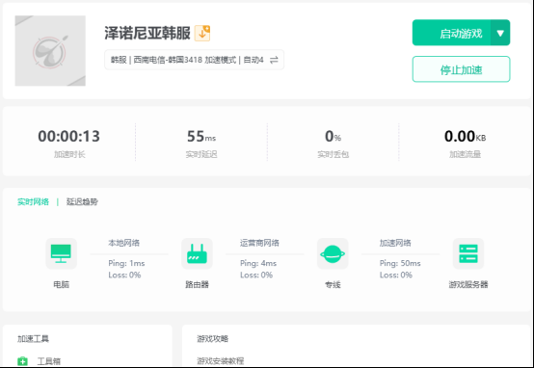The width and height of the screenshot is (534, 368).
Task: Click the 游戏攻略 section heading
Action: click(212, 339)
